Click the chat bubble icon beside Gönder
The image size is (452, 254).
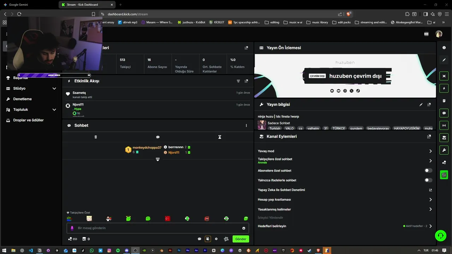coord(200,239)
